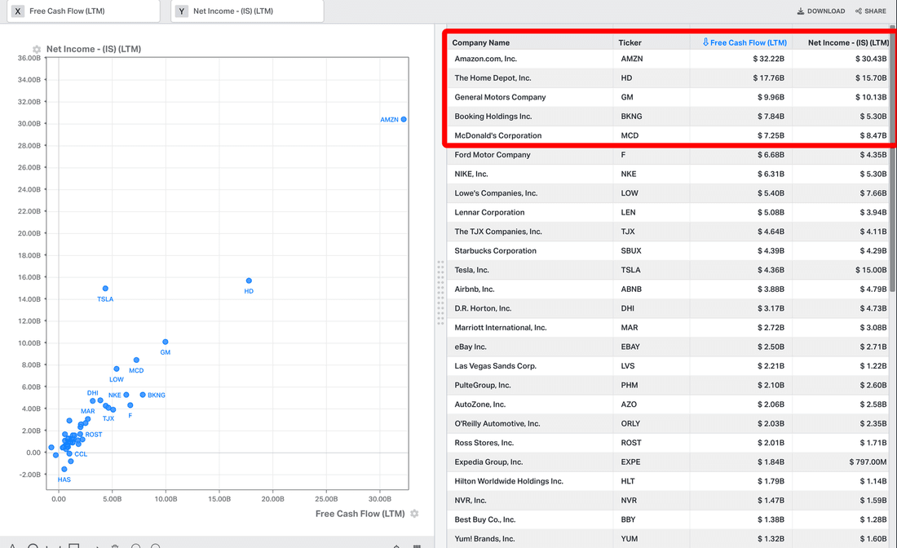Select the AMZN data point in the chart
The height and width of the screenshot is (548, 897).
click(x=404, y=120)
